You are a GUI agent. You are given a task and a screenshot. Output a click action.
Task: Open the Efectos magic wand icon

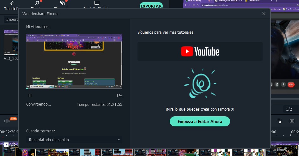point(37,3)
